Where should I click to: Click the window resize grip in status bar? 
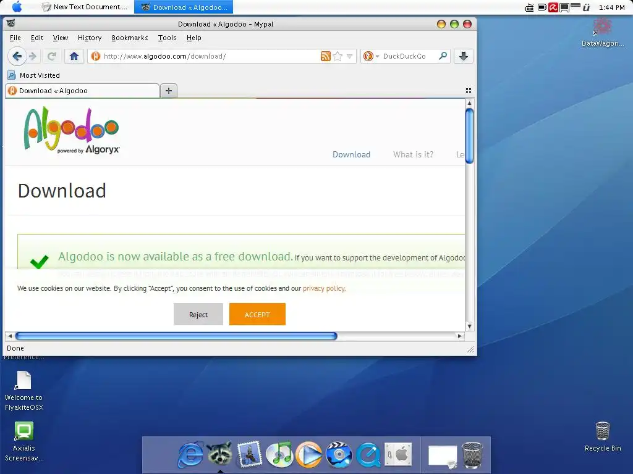[470, 349]
